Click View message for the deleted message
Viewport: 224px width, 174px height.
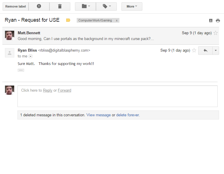point(98,115)
